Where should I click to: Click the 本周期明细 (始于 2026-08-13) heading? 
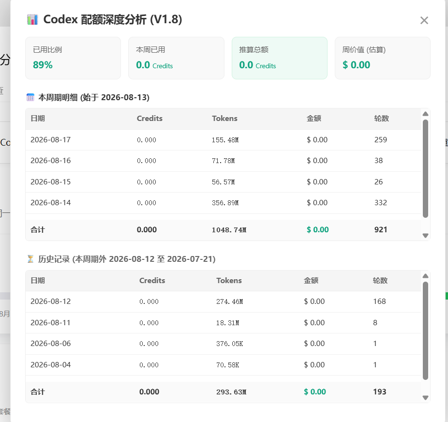(x=94, y=97)
